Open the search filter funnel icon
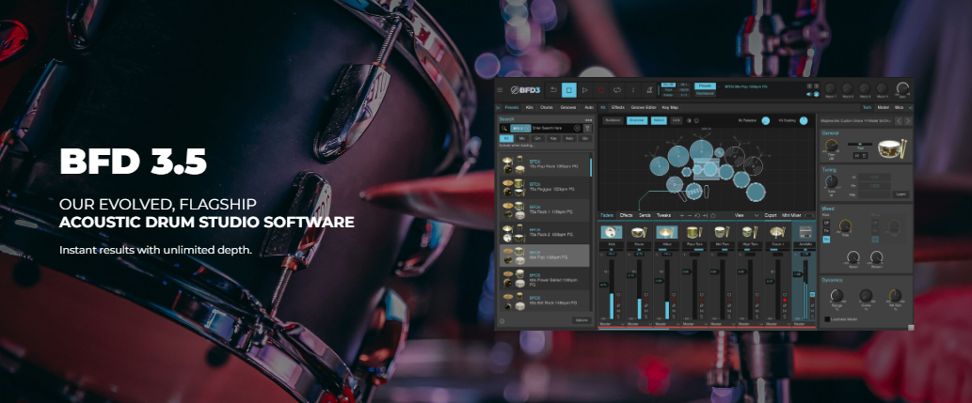This screenshot has height=403, width=972. coord(588,128)
